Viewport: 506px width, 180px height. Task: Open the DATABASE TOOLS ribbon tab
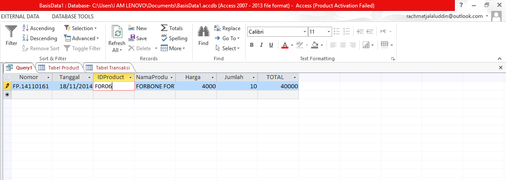73,17
